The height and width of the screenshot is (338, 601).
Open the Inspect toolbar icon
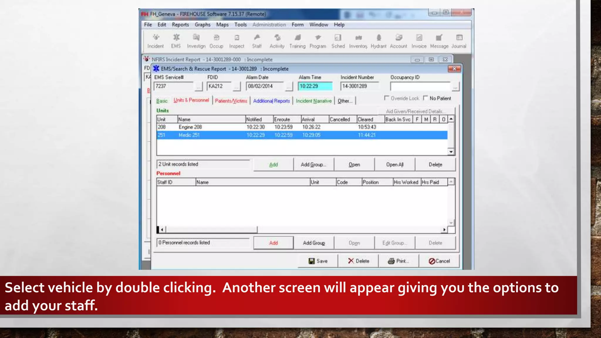237,41
